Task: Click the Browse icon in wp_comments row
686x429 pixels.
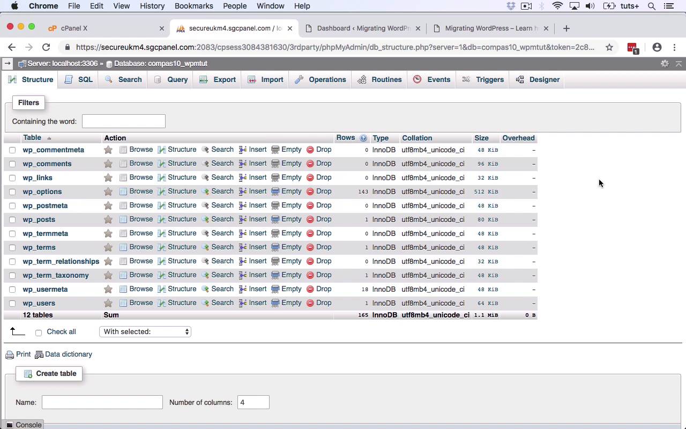Action: pos(123,164)
